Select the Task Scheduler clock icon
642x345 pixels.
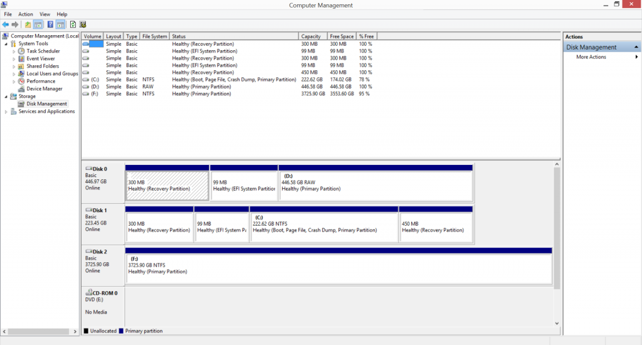click(x=22, y=51)
